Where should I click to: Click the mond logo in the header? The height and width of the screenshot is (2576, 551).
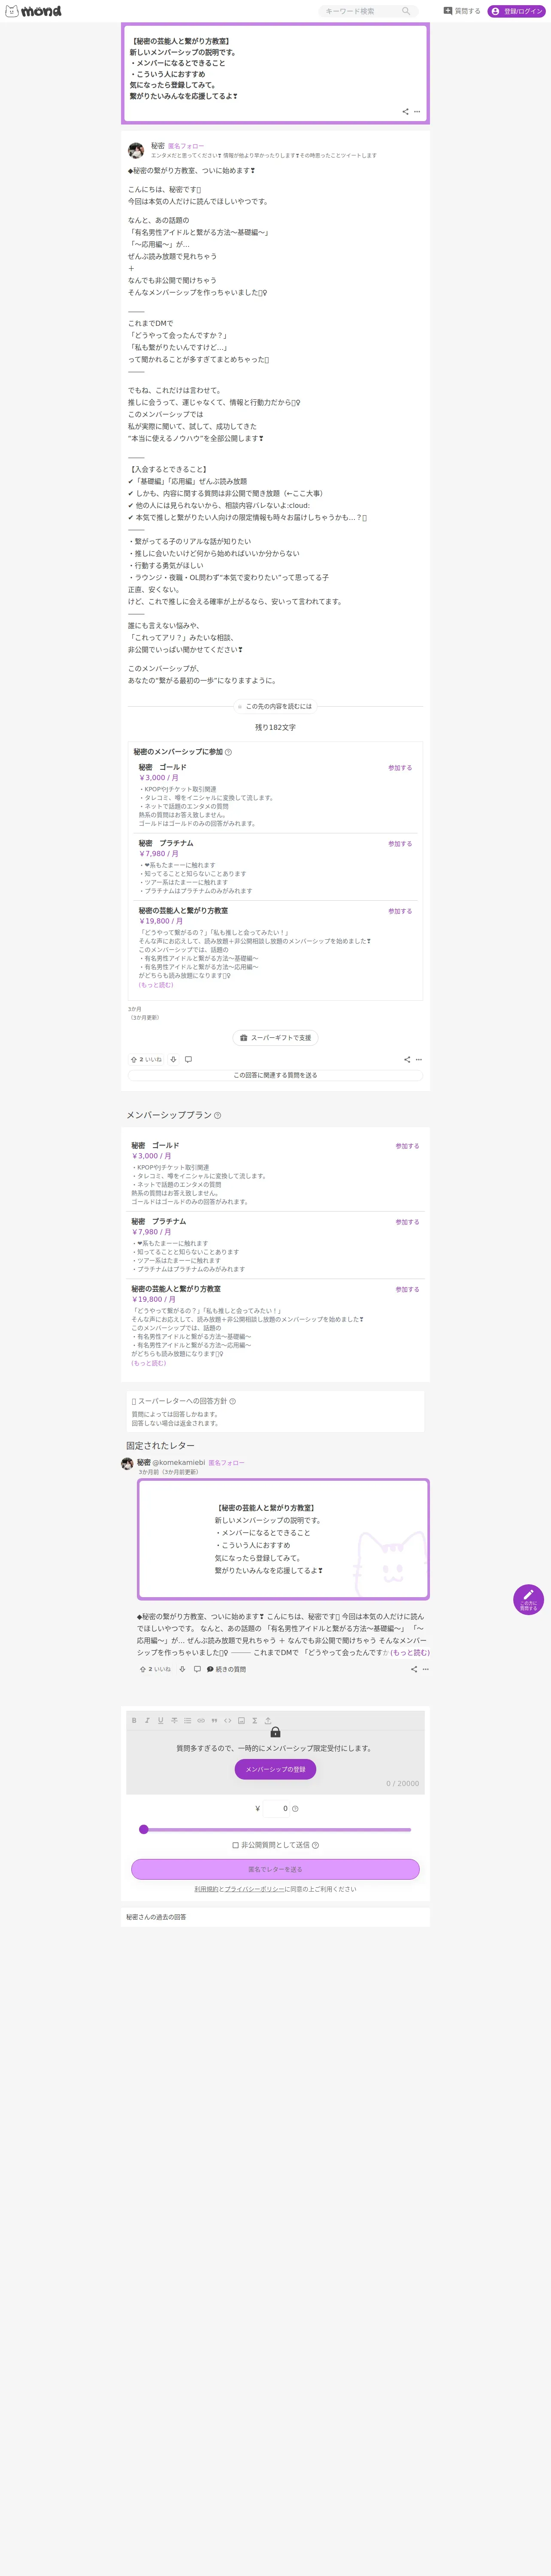[33, 11]
